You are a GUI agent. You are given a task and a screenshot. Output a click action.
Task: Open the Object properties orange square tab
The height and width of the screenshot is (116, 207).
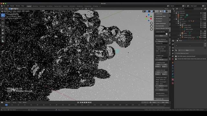coord(173,63)
